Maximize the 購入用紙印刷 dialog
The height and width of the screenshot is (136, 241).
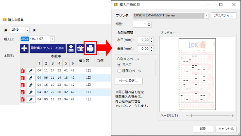click(x=221, y=5)
